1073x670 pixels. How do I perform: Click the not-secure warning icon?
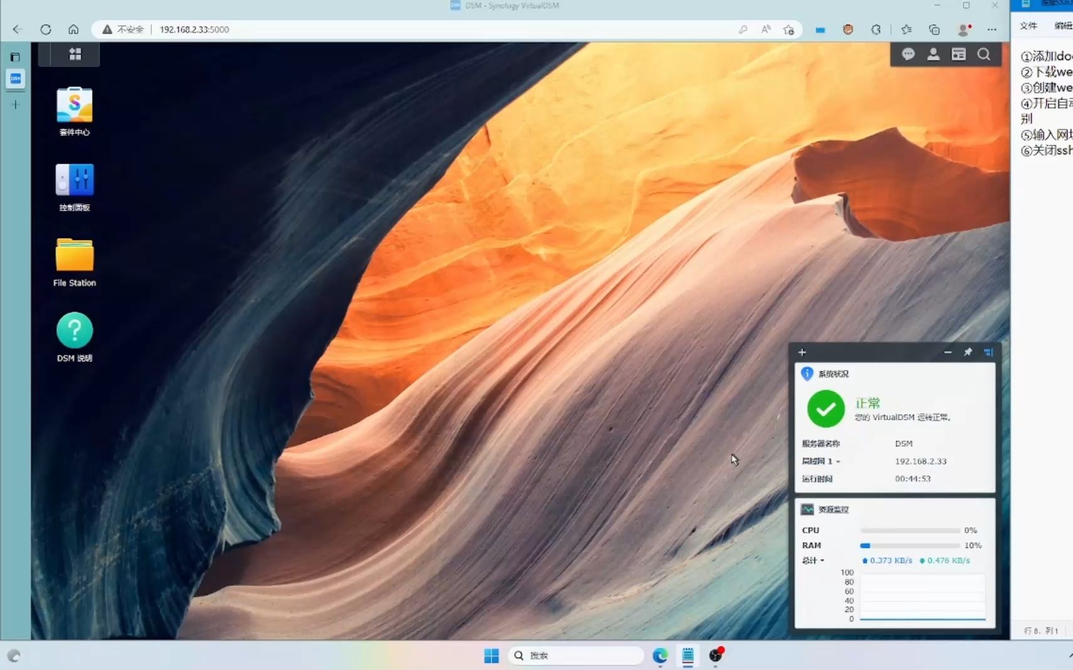click(x=107, y=30)
